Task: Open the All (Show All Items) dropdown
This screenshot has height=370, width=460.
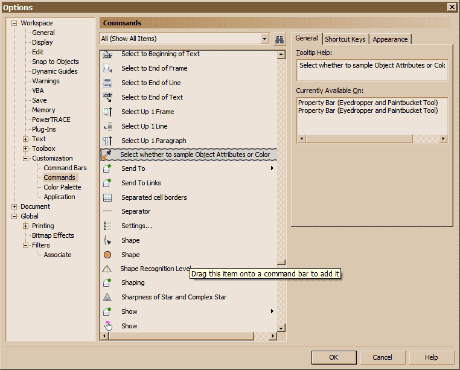Action: pos(264,39)
